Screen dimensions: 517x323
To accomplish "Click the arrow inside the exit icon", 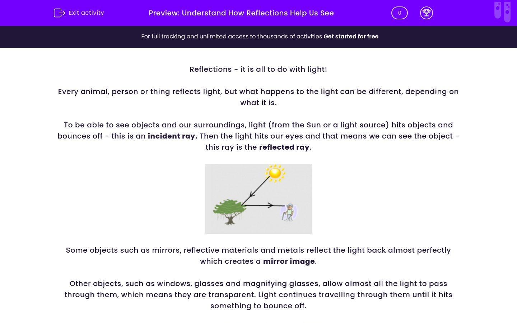I will [x=62, y=13].
